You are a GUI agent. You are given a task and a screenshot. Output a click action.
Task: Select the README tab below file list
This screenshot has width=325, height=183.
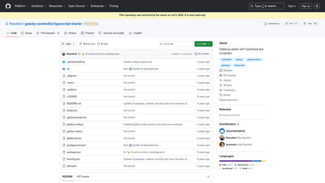(x=67, y=176)
